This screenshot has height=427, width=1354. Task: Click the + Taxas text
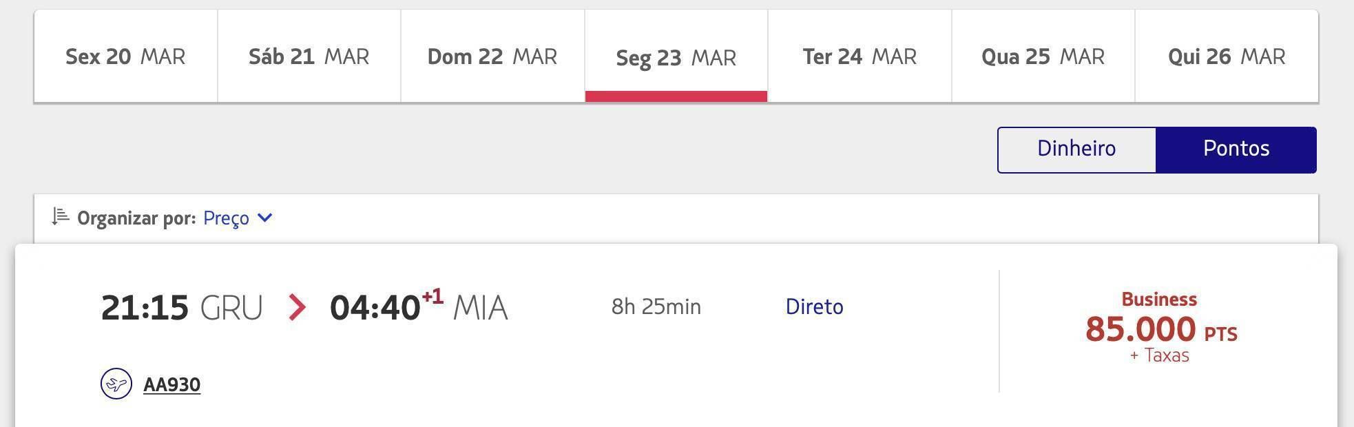[1160, 355]
